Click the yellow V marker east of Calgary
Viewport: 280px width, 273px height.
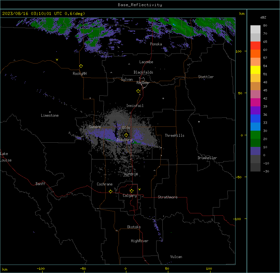tap(139, 189)
